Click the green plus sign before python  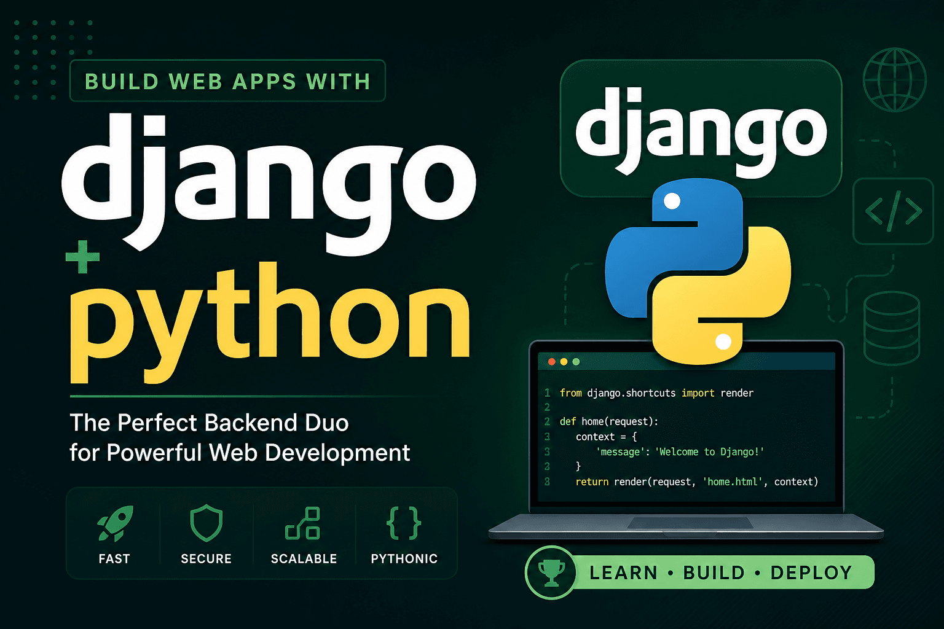(83, 257)
